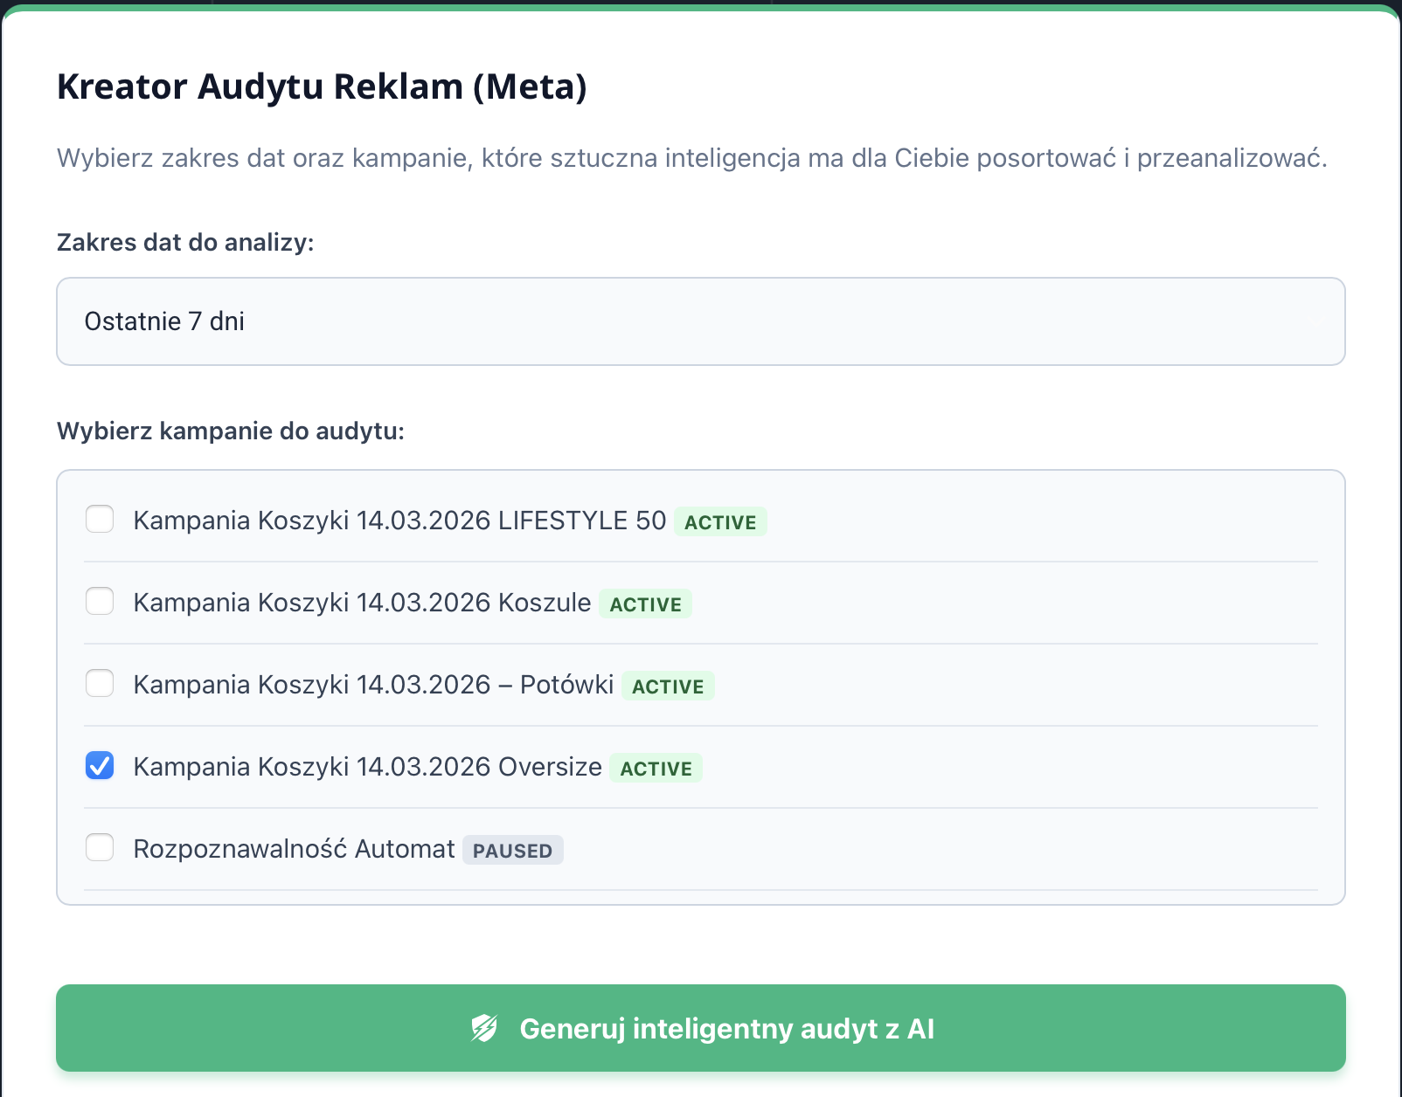This screenshot has height=1097, width=1402.
Task: Click the ACTIVE badge on Potówki campaign
Action: click(x=668, y=686)
